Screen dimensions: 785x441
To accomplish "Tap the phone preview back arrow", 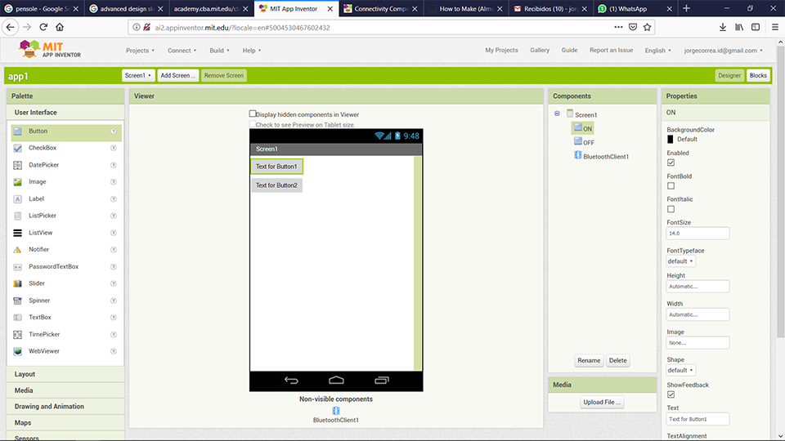I will (x=291, y=381).
